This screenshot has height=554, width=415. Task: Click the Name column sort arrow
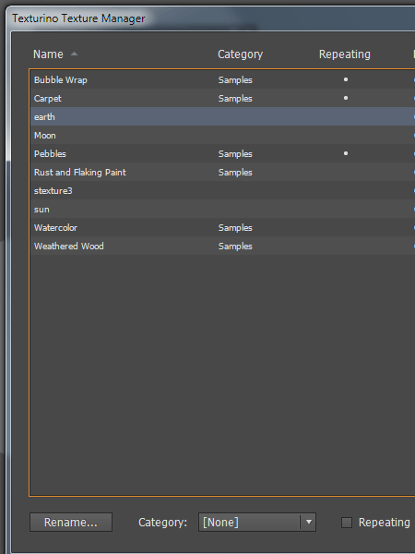(x=74, y=54)
